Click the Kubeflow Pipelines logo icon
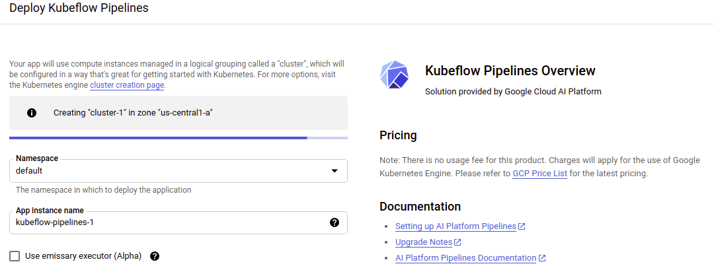The width and height of the screenshot is (714, 268). point(394,74)
